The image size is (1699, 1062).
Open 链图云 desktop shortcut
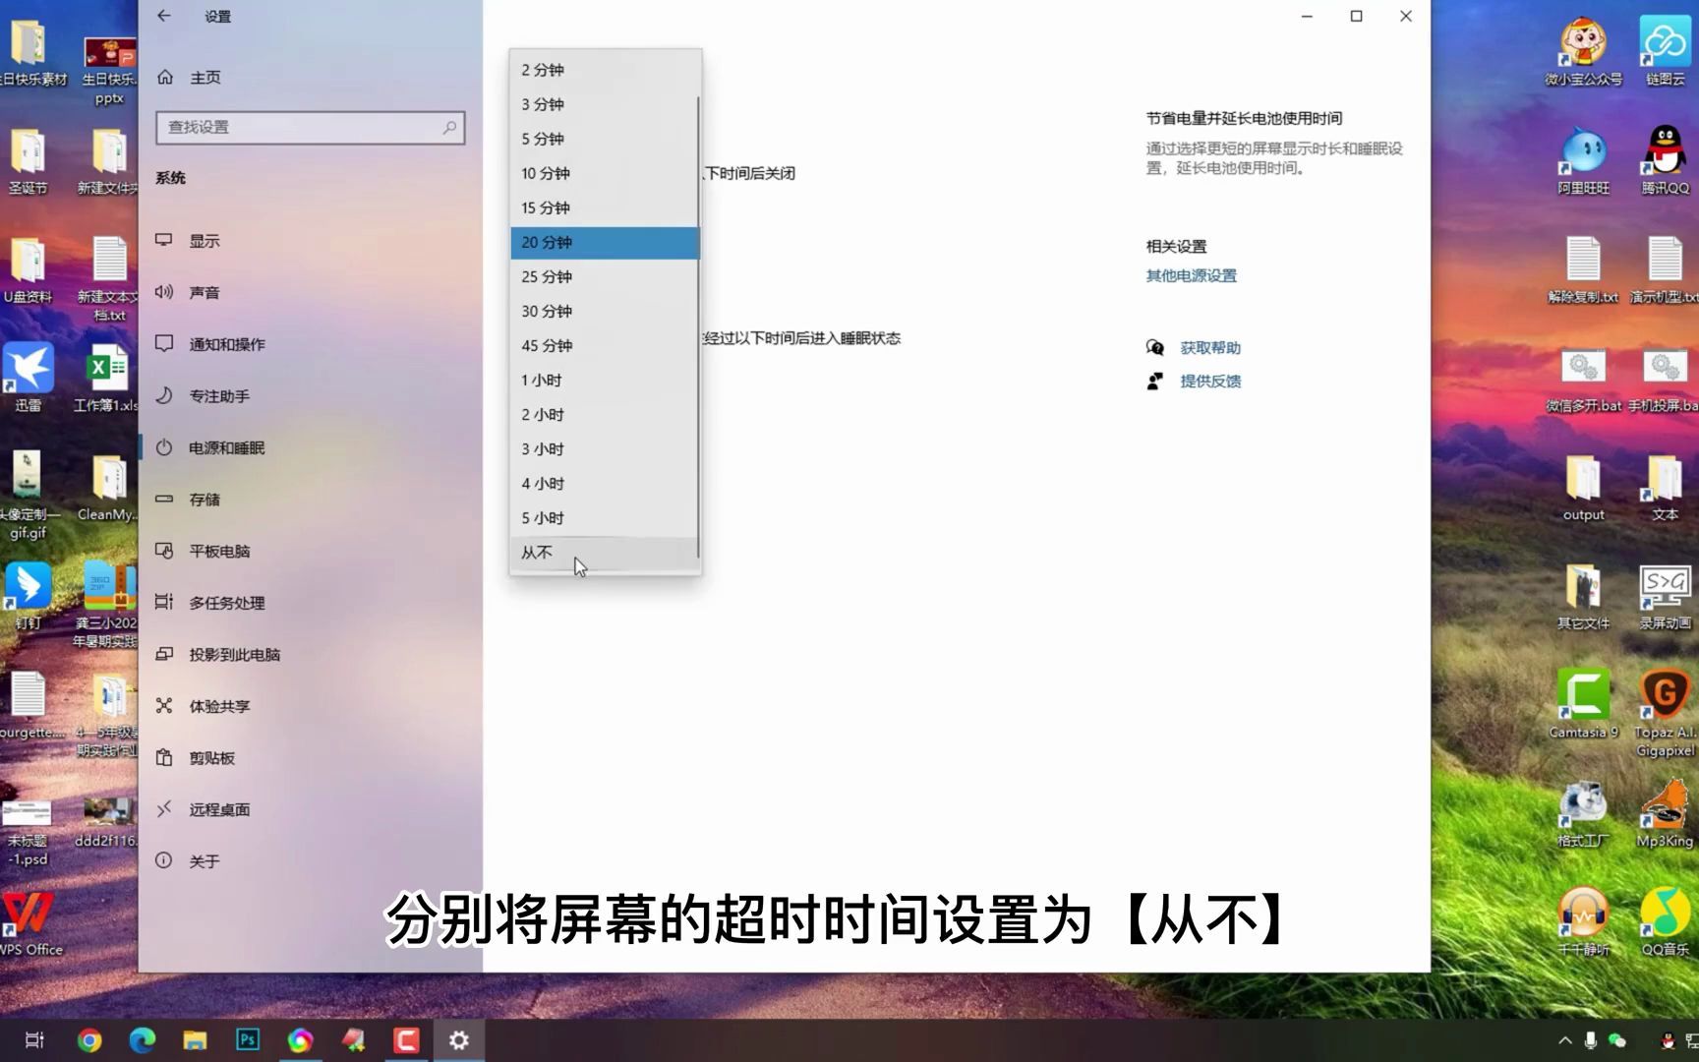tap(1665, 51)
